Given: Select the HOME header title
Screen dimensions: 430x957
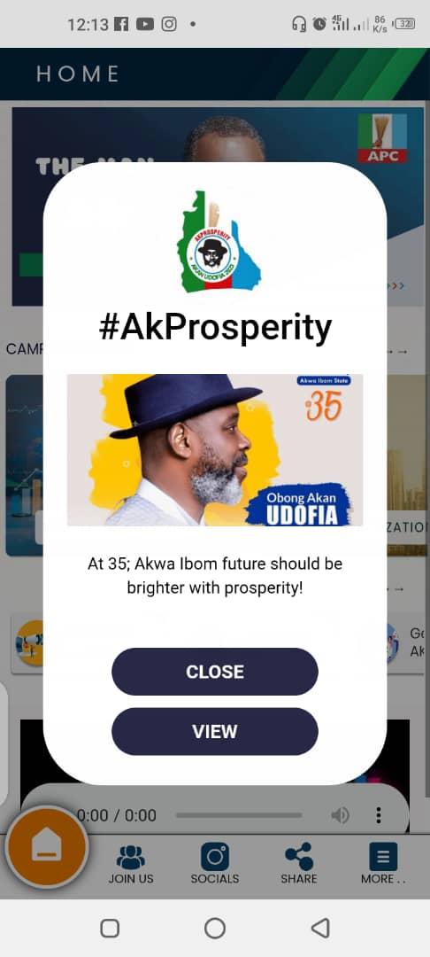Looking at the screenshot, I should [77, 74].
